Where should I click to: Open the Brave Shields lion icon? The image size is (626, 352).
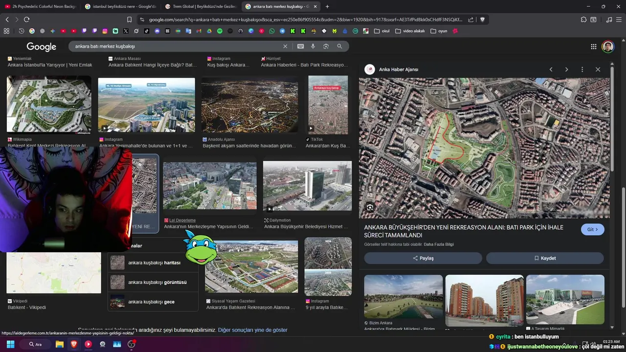(482, 20)
